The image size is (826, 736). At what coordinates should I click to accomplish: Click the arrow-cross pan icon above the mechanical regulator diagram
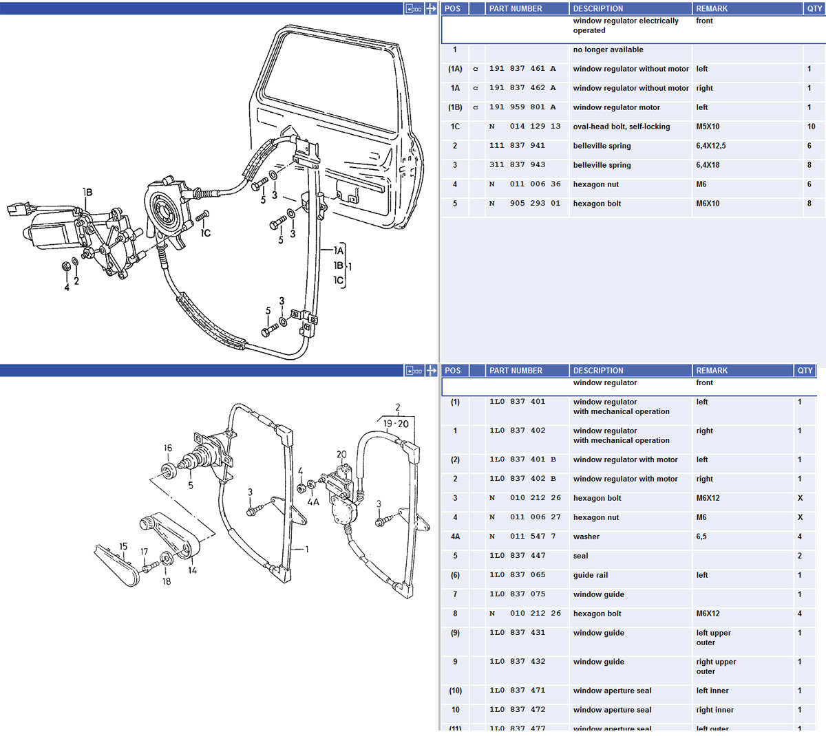[431, 370]
